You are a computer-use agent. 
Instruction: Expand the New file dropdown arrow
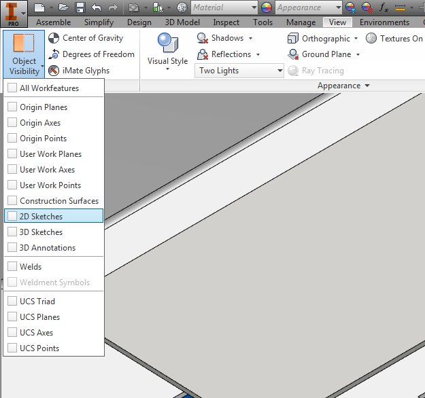51,8
